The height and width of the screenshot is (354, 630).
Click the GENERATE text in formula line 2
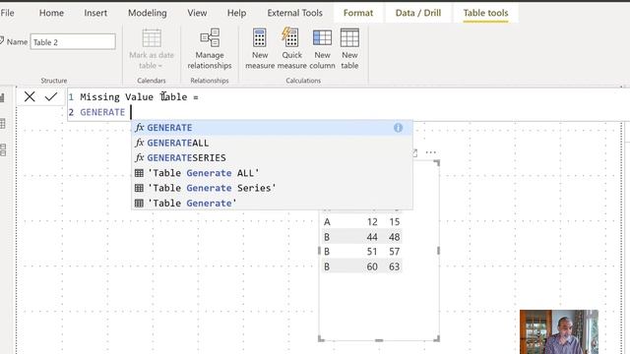coord(102,112)
